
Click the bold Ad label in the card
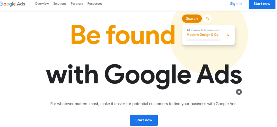188,30
